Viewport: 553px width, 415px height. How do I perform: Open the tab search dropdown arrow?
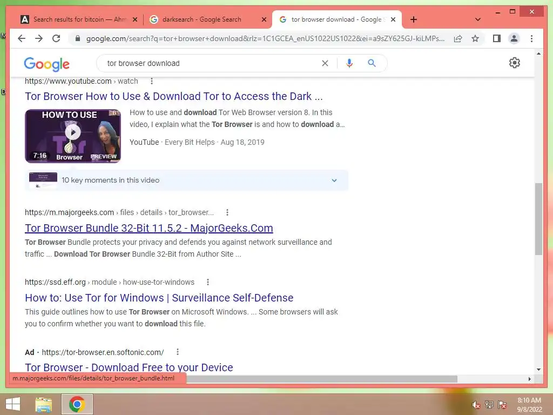pyautogui.click(x=478, y=19)
